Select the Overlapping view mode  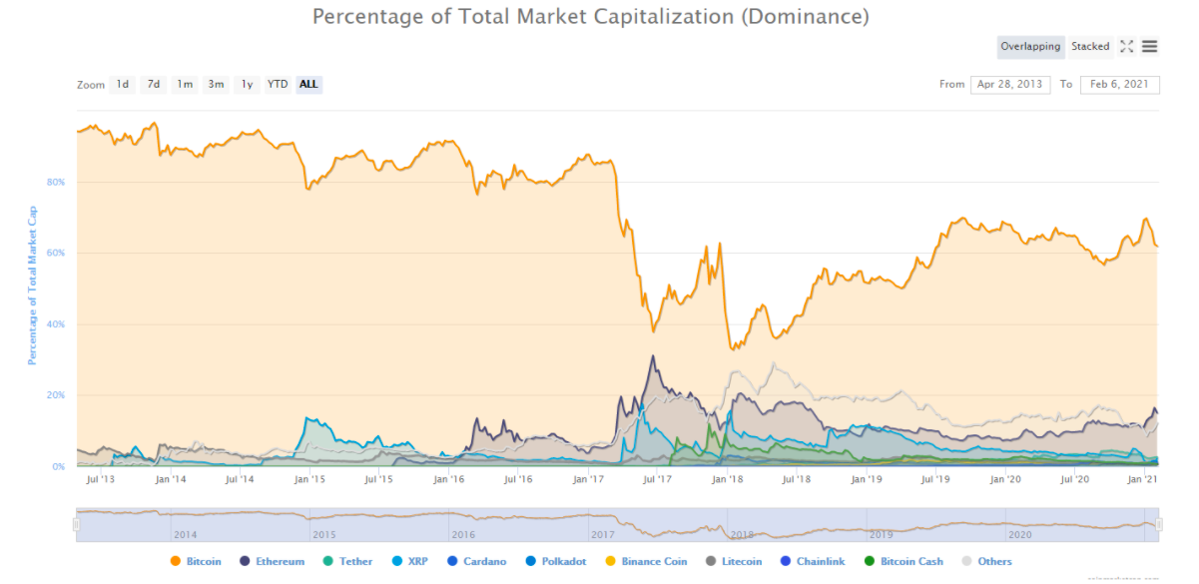pos(1031,47)
